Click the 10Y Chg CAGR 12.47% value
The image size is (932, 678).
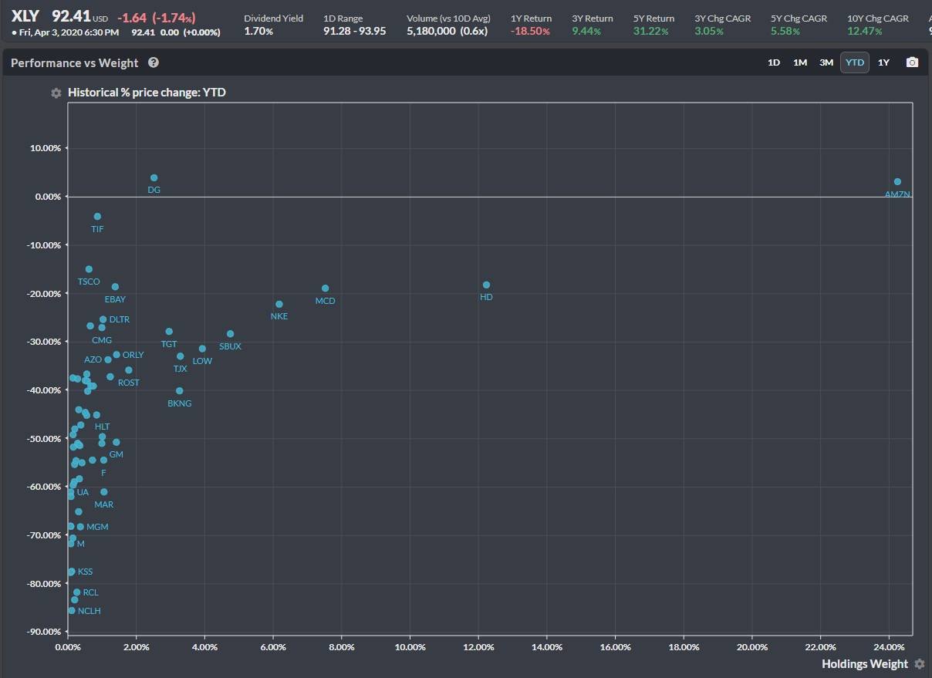[865, 32]
